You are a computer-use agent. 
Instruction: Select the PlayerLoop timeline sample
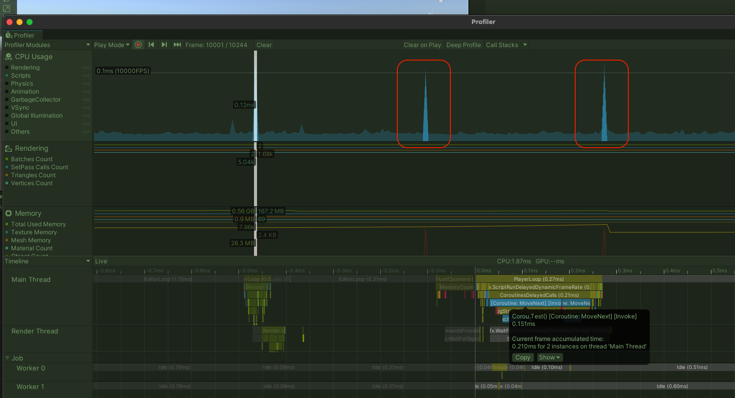click(539, 279)
